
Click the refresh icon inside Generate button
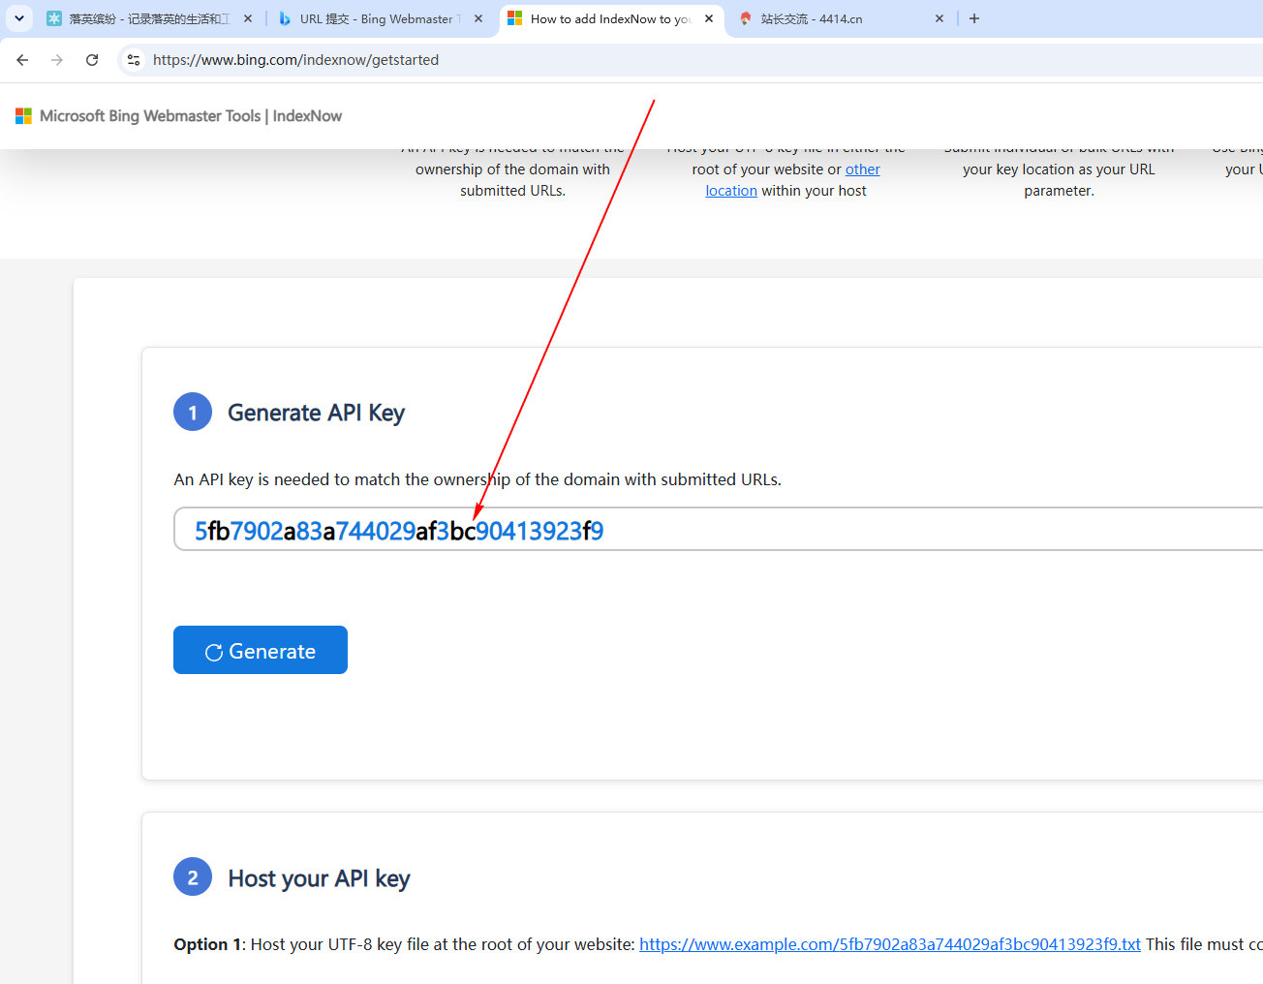pos(214,653)
